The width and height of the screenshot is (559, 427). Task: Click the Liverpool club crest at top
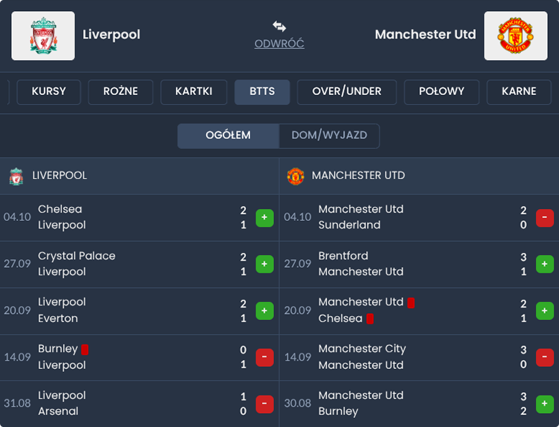[43, 36]
